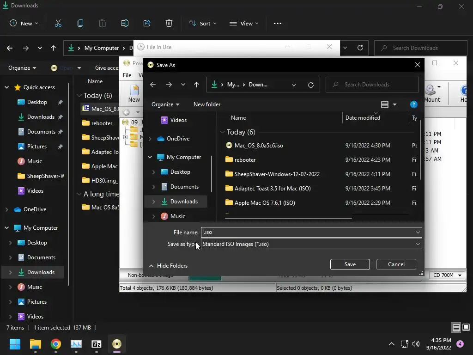Click the volume icon in system tray
Screen dimensions: 473x355
416,344
